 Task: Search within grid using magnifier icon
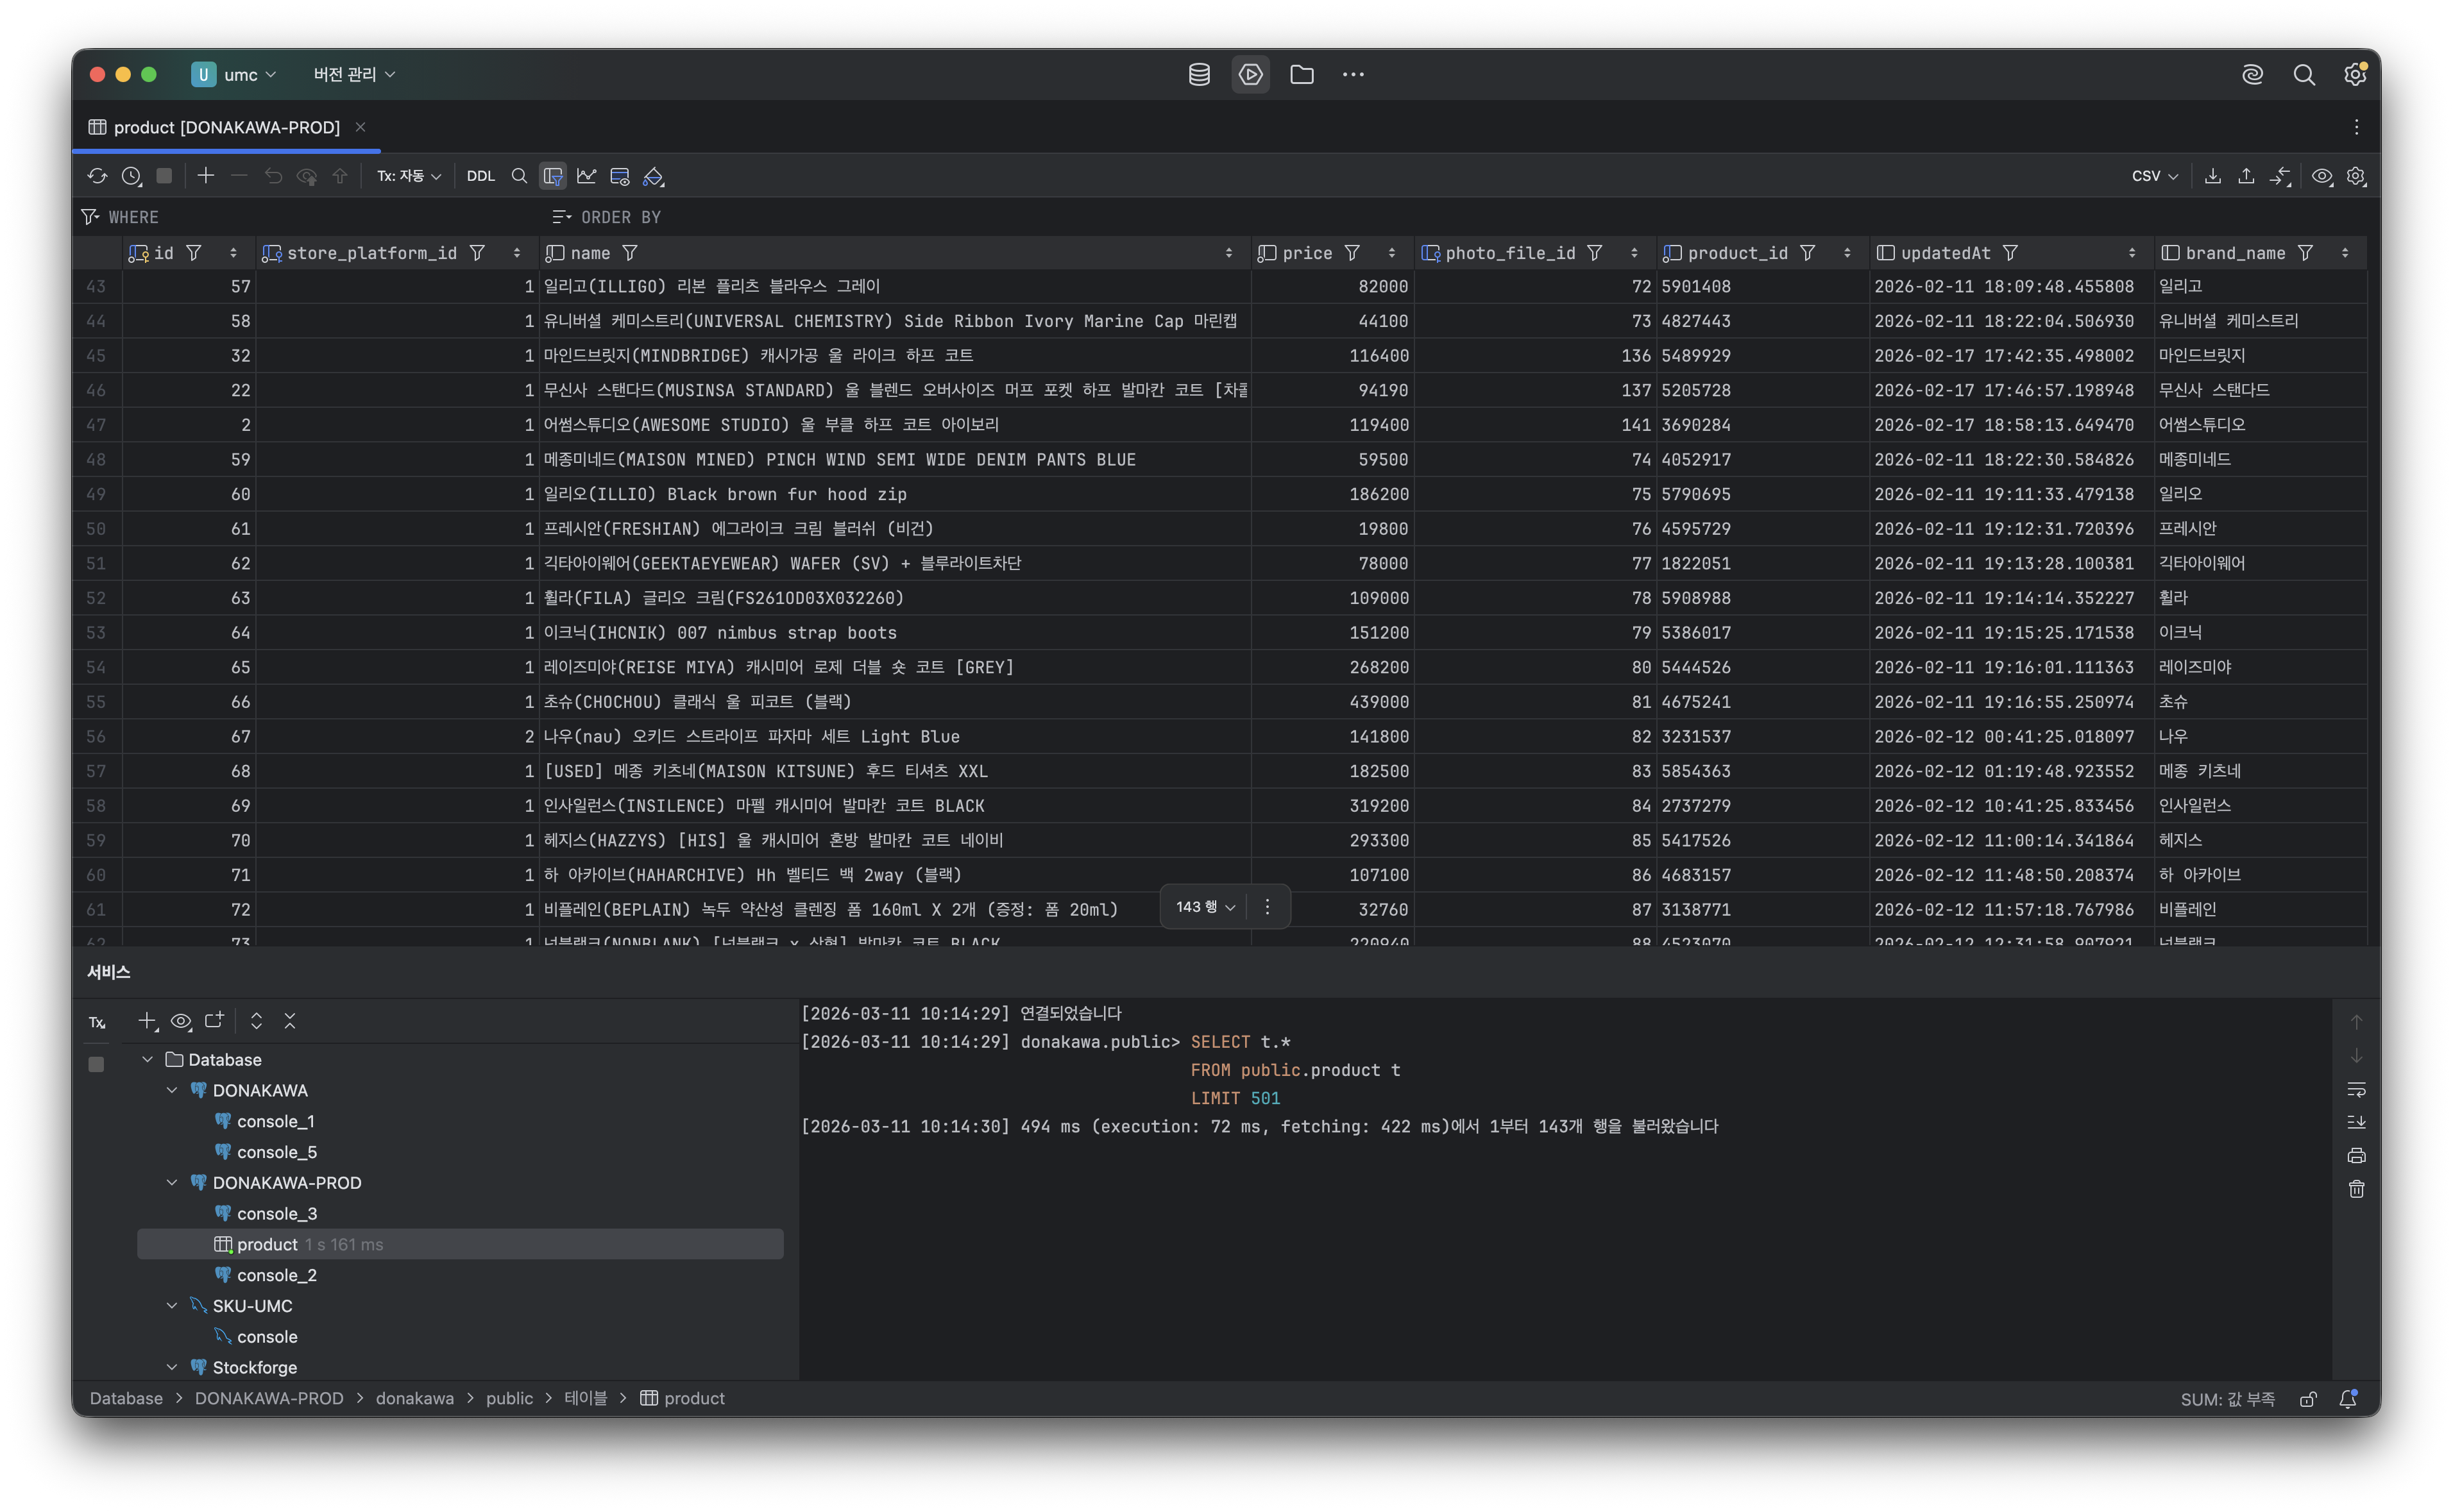tap(519, 176)
